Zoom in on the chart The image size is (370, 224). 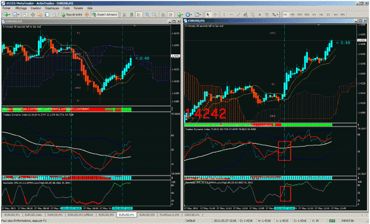click(x=147, y=15)
